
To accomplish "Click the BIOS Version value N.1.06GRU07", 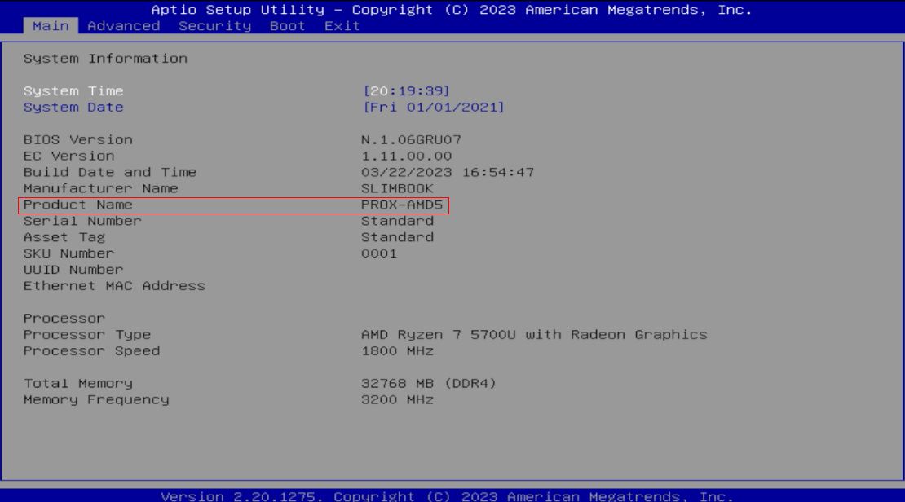I will (411, 140).
